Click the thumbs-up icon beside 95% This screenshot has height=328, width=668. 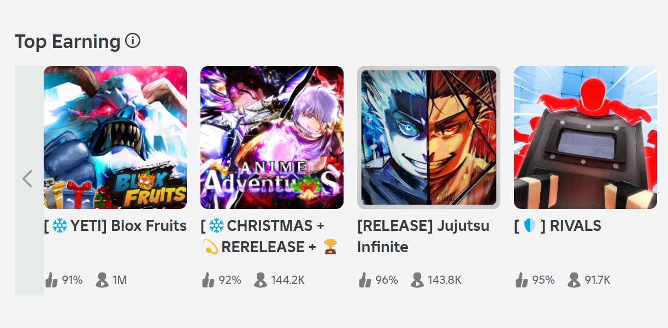pyautogui.click(x=522, y=281)
